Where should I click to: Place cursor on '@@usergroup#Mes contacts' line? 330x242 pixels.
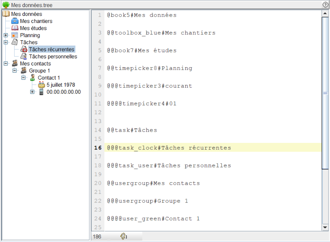(x=153, y=183)
